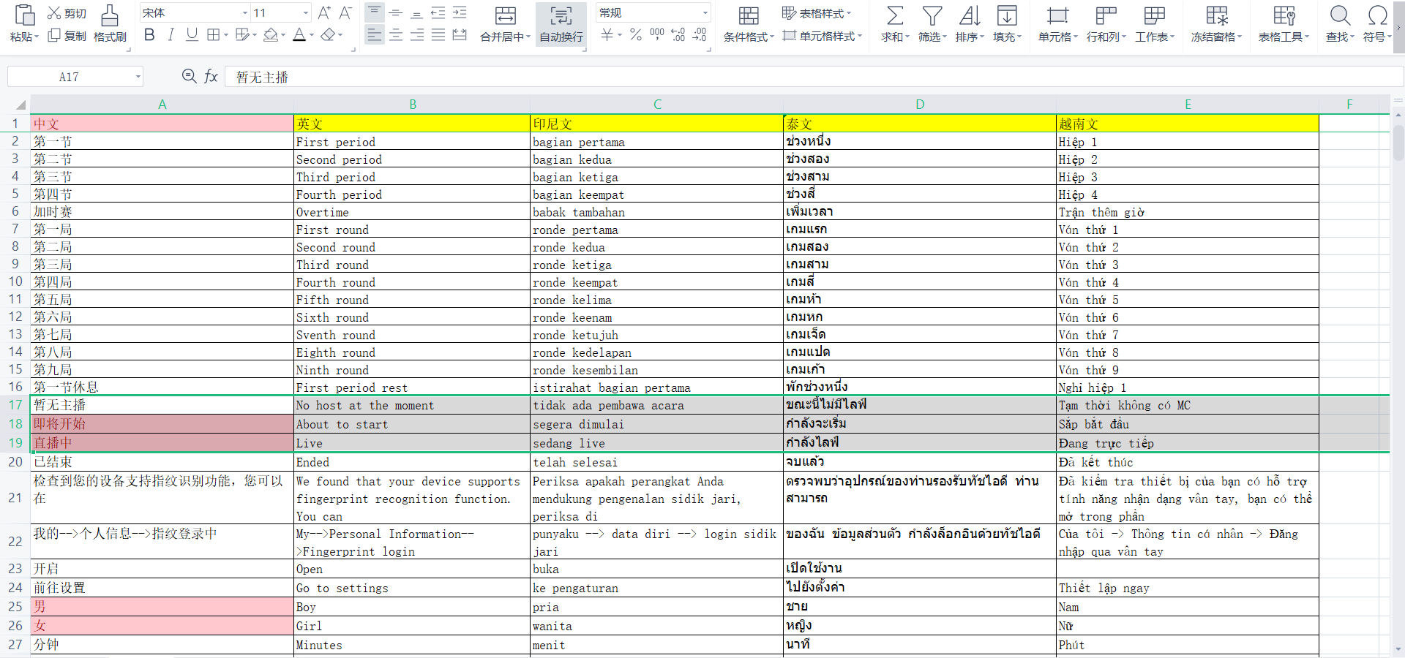Click the insert function fx button
This screenshot has width=1405, height=658.
[x=211, y=76]
